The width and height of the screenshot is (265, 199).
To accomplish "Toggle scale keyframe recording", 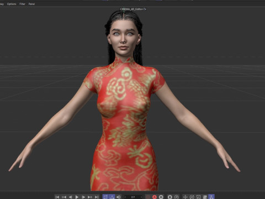I will [198, 197].
